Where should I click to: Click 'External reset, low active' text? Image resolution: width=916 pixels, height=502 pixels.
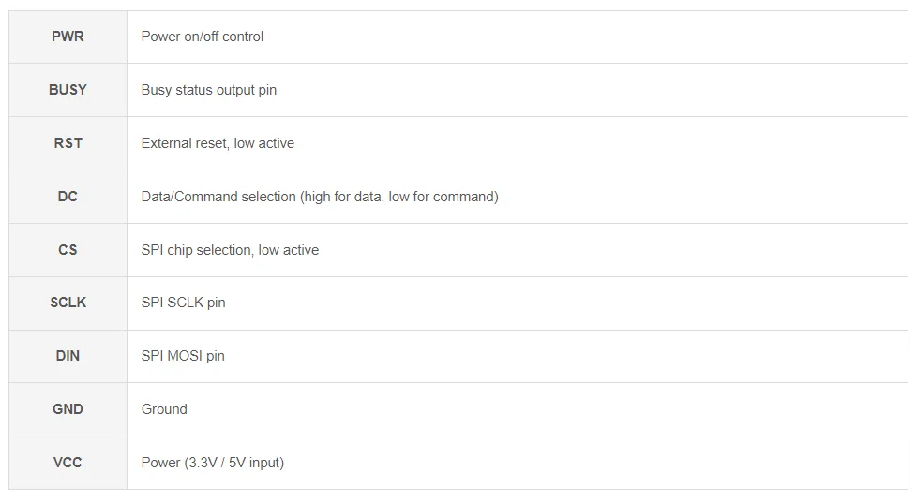click(x=218, y=143)
